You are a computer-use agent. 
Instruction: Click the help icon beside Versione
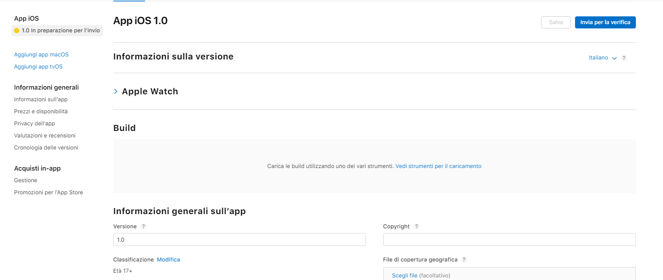point(144,227)
